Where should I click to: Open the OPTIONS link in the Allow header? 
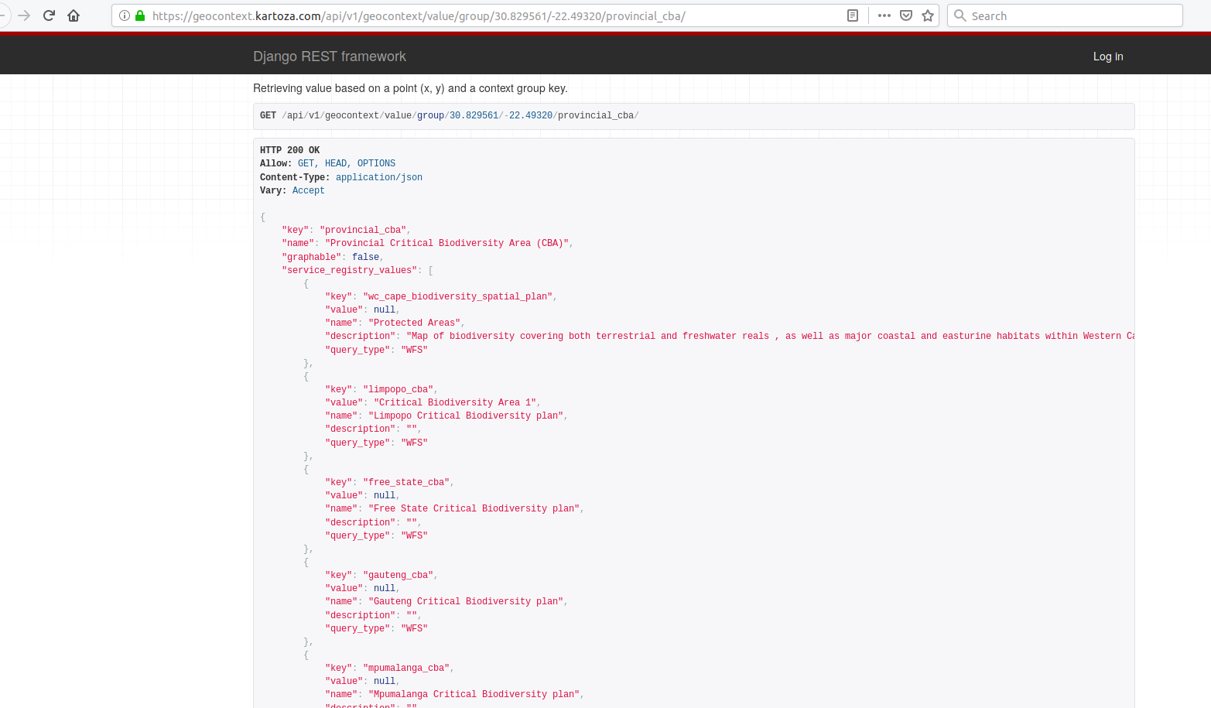click(376, 163)
